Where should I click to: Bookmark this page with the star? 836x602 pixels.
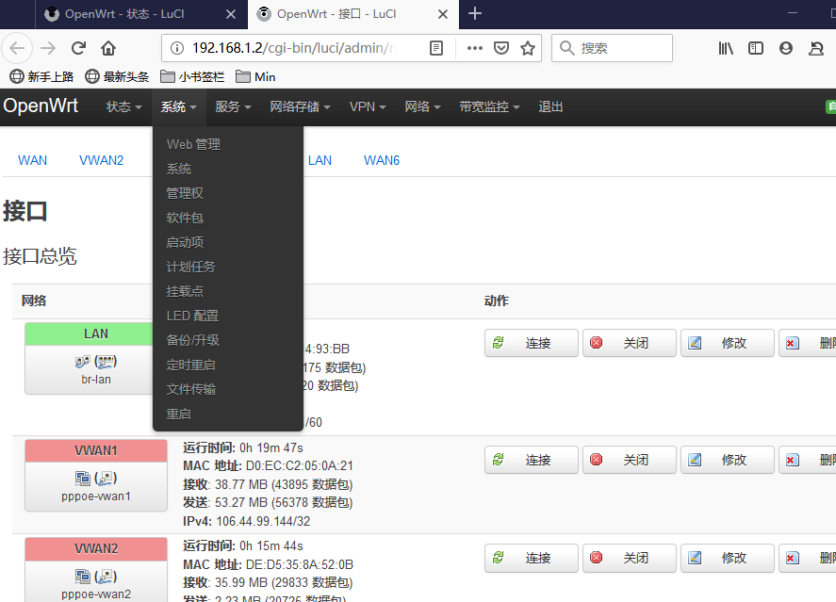pyautogui.click(x=528, y=48)
